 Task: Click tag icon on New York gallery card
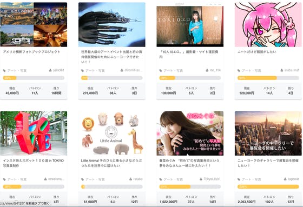point(239,179)
